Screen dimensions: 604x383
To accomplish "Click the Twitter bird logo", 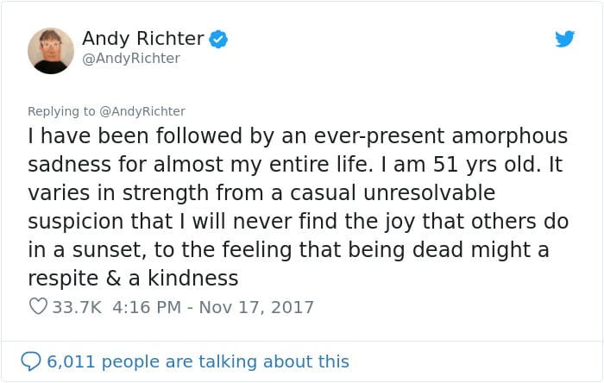I will (x=564, y=39).
